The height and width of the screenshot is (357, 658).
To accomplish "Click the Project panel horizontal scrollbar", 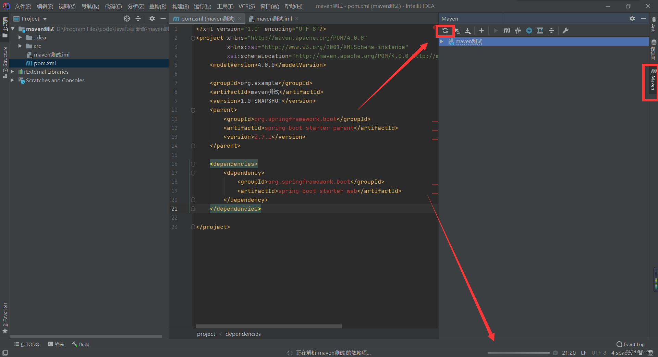I will [86, 336].
